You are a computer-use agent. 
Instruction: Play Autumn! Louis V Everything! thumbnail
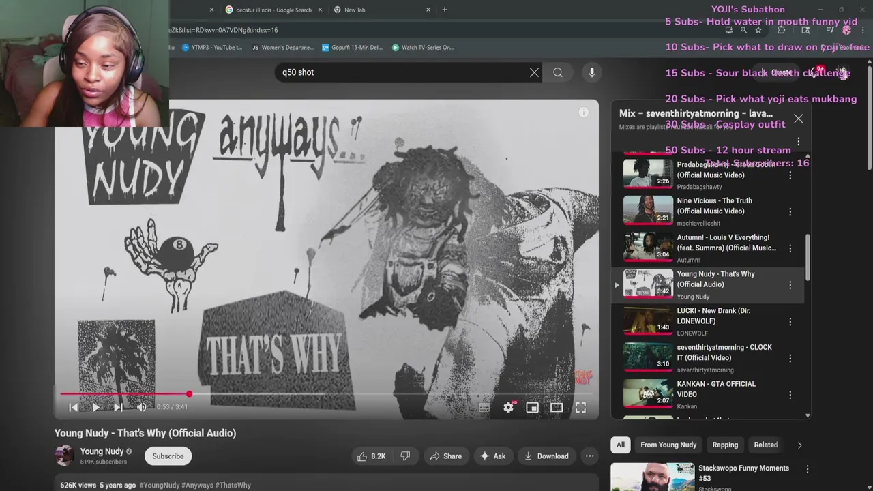tap(648, 247)
